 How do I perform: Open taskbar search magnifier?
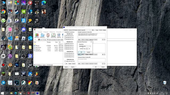click(x=7, y=93)
